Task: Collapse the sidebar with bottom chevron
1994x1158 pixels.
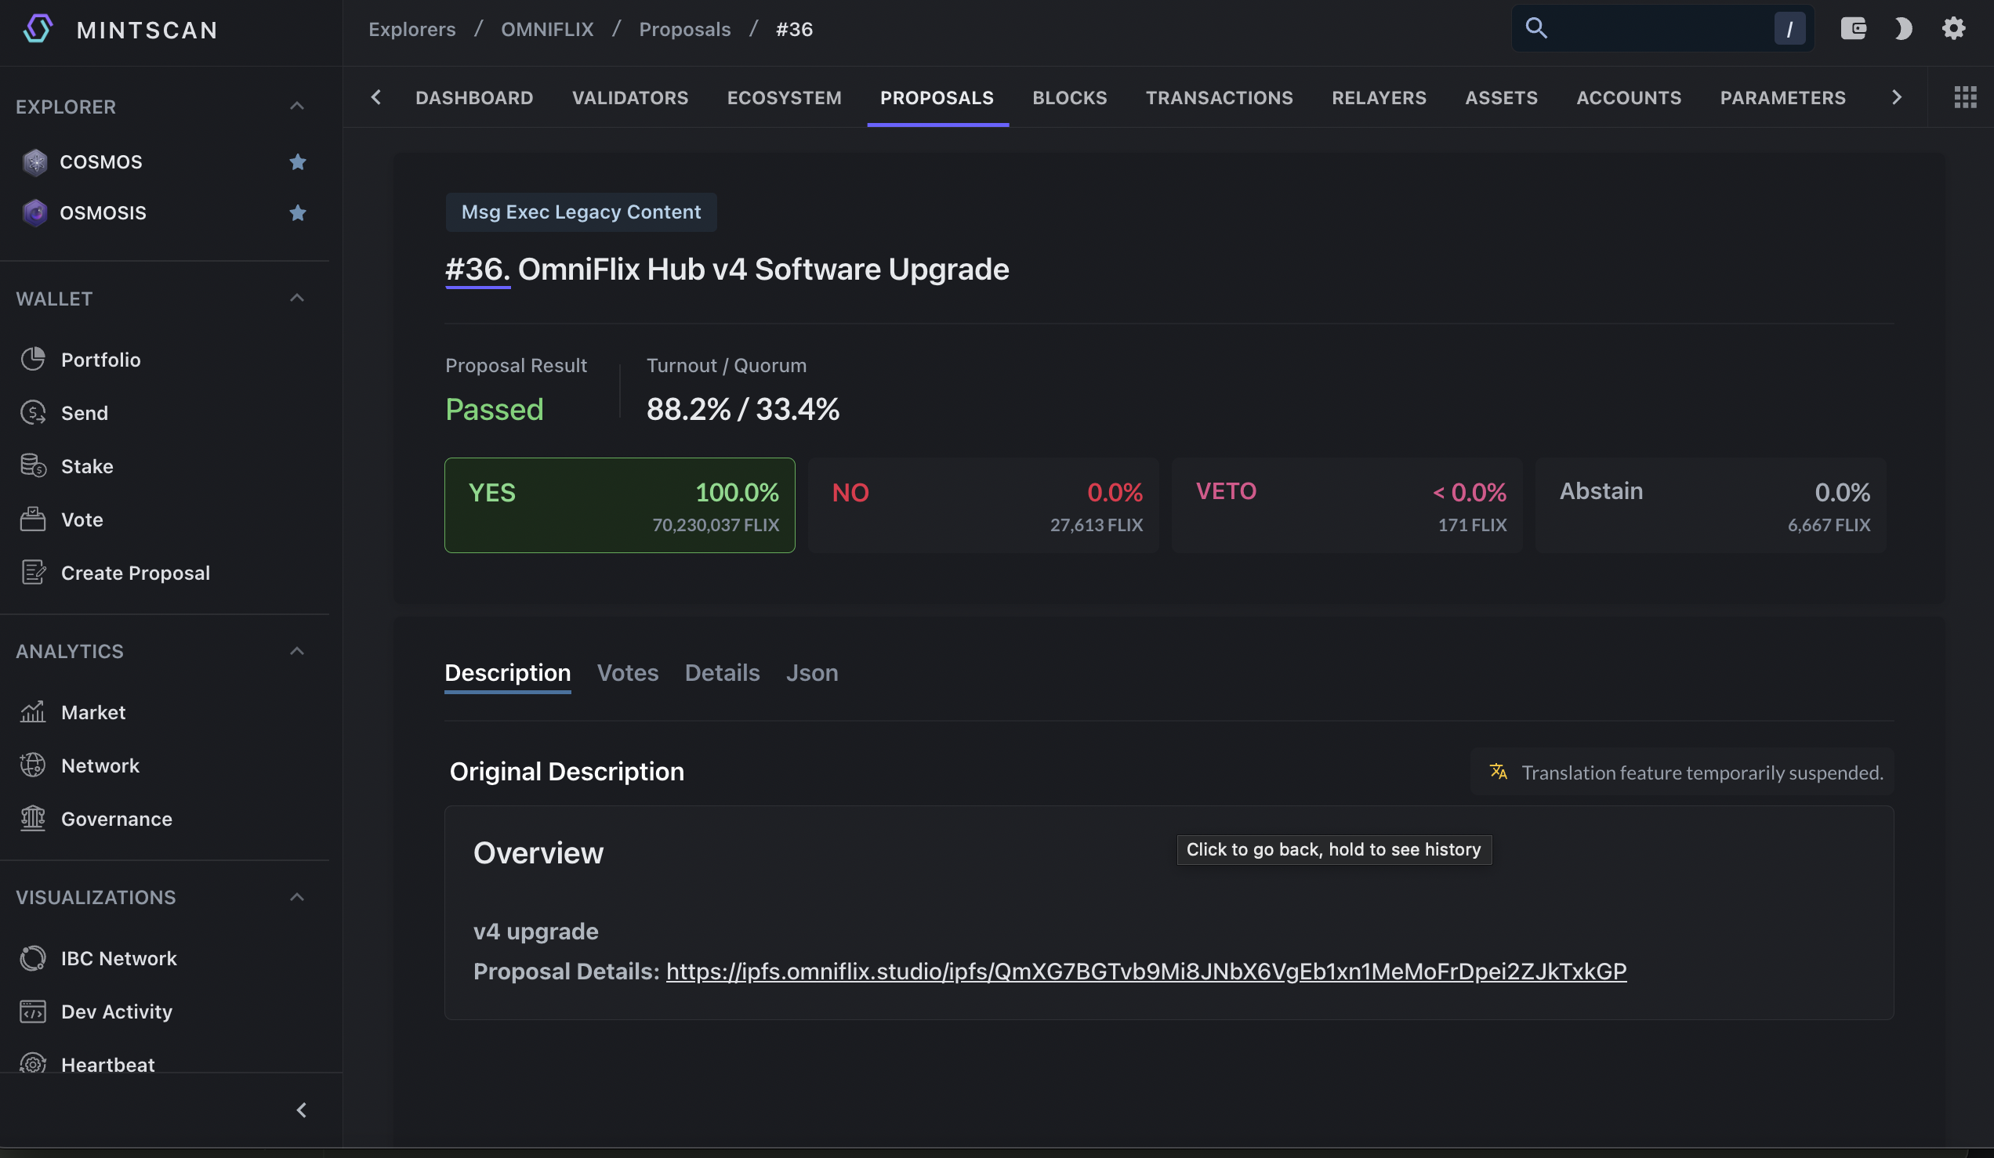Action: tap(302, 1109)
